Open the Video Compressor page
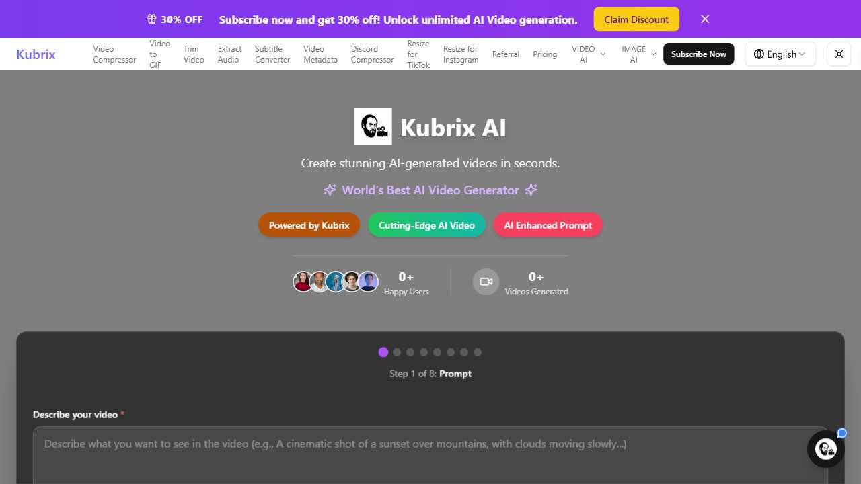The width and height of the screenshot is (861, 484). point(114,54)
